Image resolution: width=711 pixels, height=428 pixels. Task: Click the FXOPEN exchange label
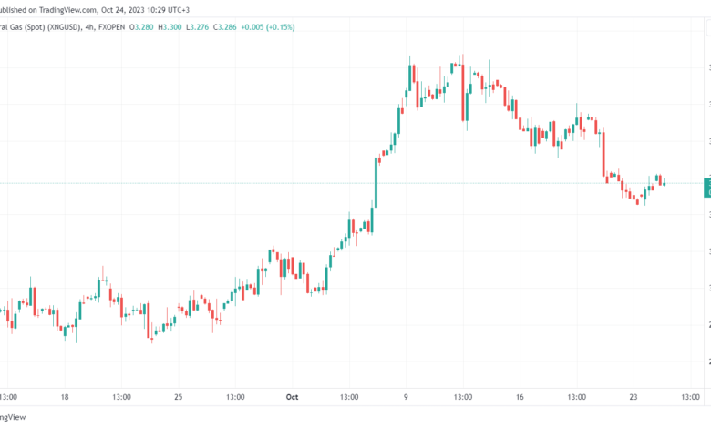(111, 27)
